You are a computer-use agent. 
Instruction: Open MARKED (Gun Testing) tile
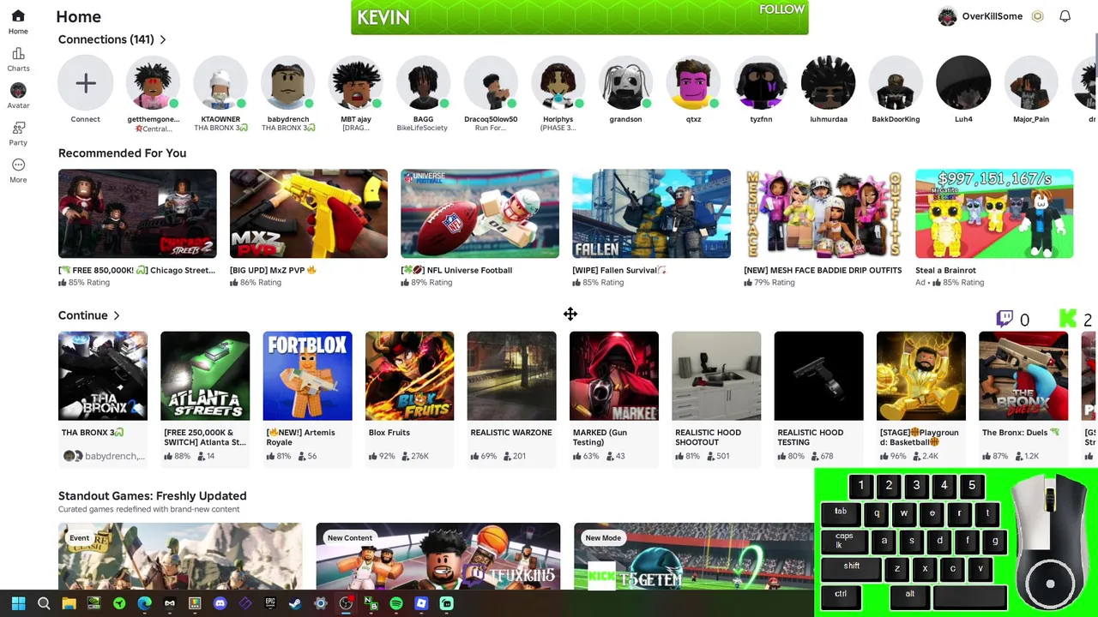point(614,376)
